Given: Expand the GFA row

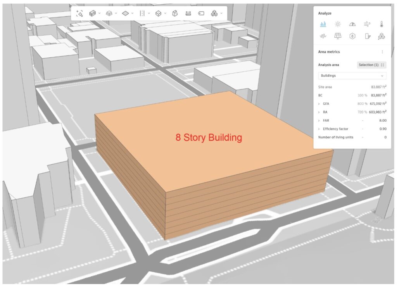Looking at the screenshot, I should 319,104.
